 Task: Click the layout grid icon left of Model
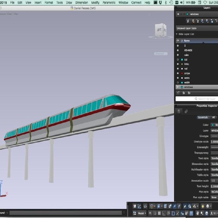(x=135, y=213)
